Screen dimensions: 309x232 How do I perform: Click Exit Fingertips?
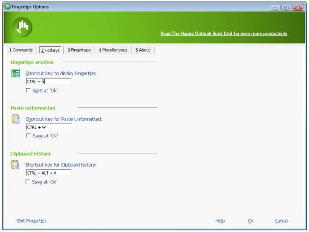32,221
